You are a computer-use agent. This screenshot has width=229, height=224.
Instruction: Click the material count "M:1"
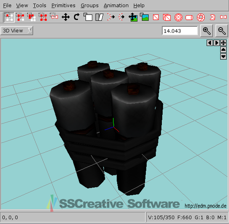point(222,218)
